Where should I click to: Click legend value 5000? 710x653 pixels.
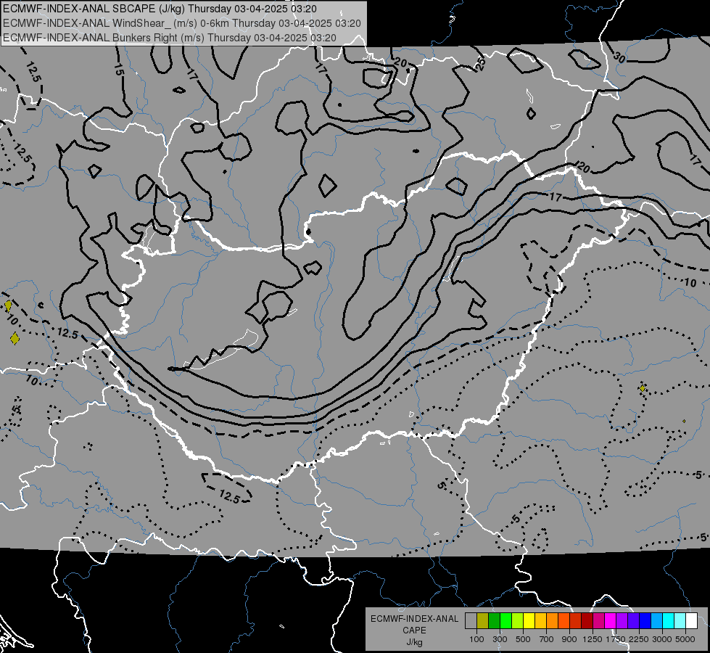[685, 639]
